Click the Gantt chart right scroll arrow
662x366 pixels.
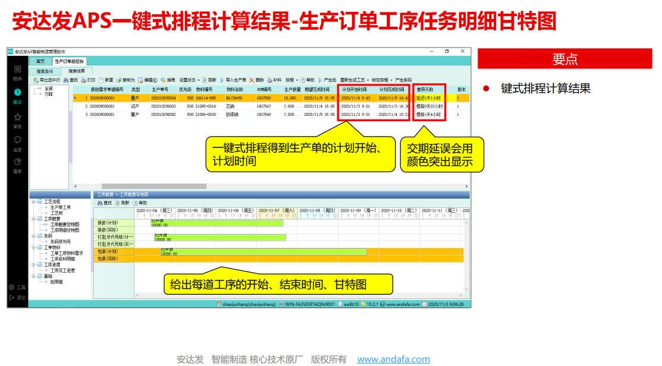[460, 295]
